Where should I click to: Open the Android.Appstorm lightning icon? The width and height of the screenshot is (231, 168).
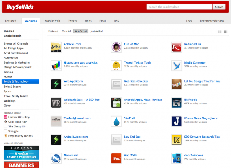pyautogui.click(x=56, y=140)
